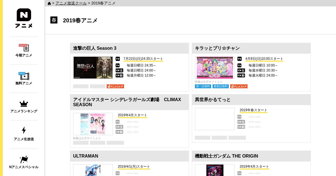The height and width of the screenshot is (176, 336).
Task: Click 毎週水曜日 20:30～ schedule text
Action: coord(263,70)
